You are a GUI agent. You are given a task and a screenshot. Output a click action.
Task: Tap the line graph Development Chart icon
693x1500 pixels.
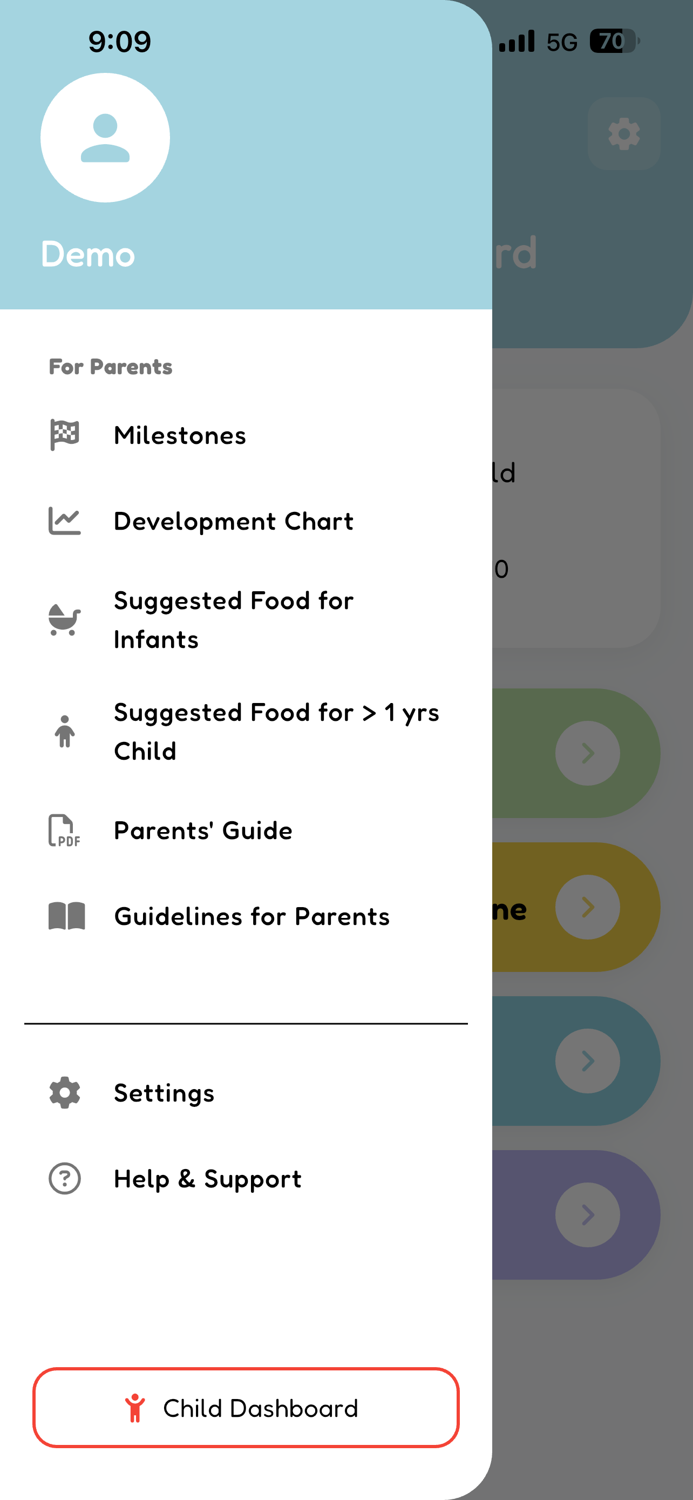65,521
